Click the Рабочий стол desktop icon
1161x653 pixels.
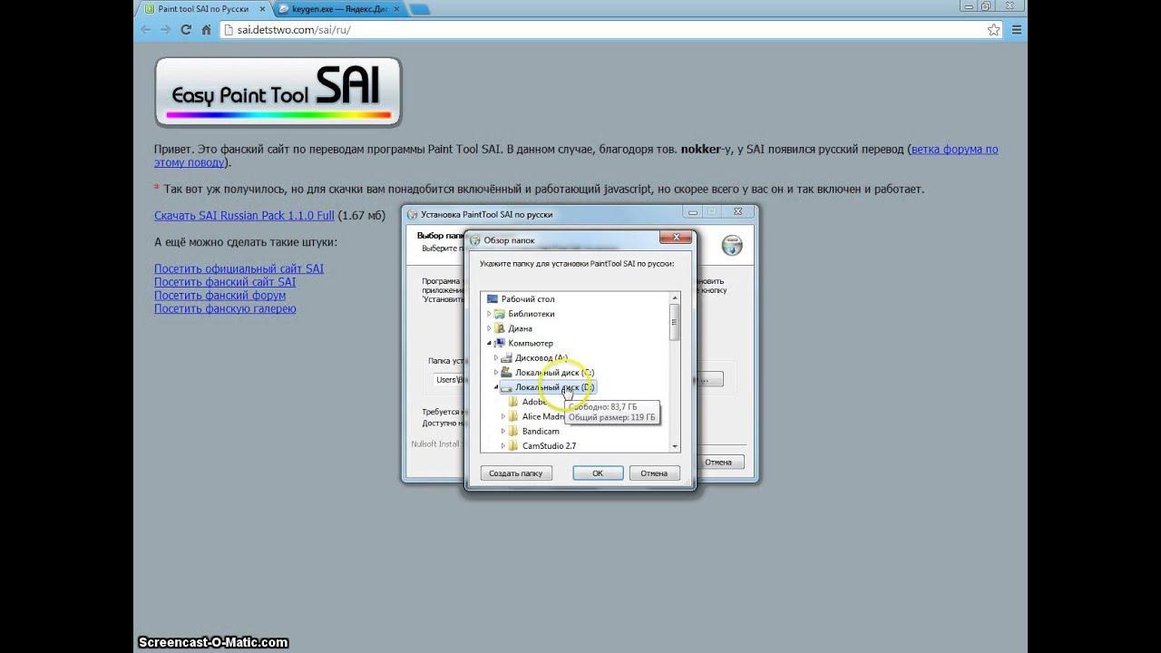pos(493,299)
